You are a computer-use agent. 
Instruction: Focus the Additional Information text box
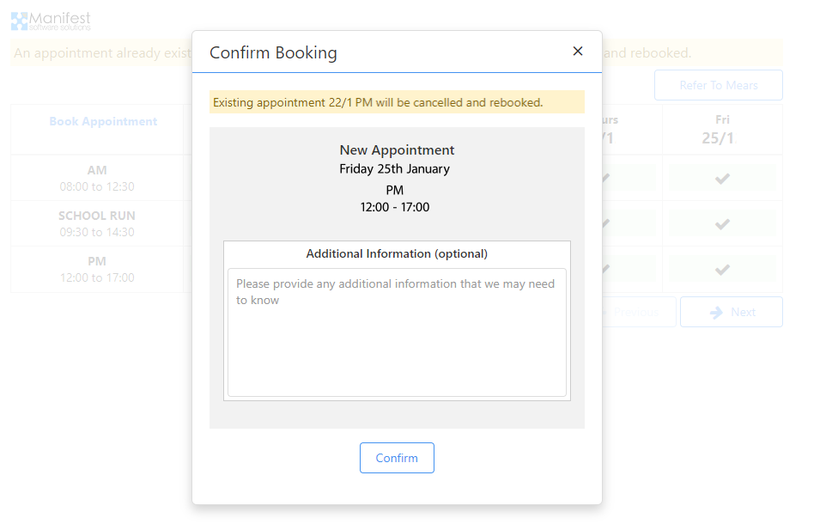[x=397, y=332]
